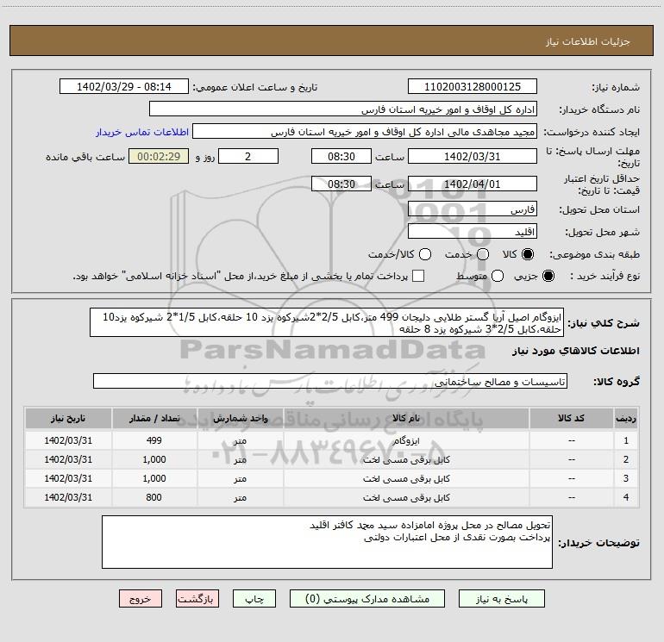The width and height of the screenshot is (664, 642).
Task: Click the بازگشت back button
Action: [197, 599]
